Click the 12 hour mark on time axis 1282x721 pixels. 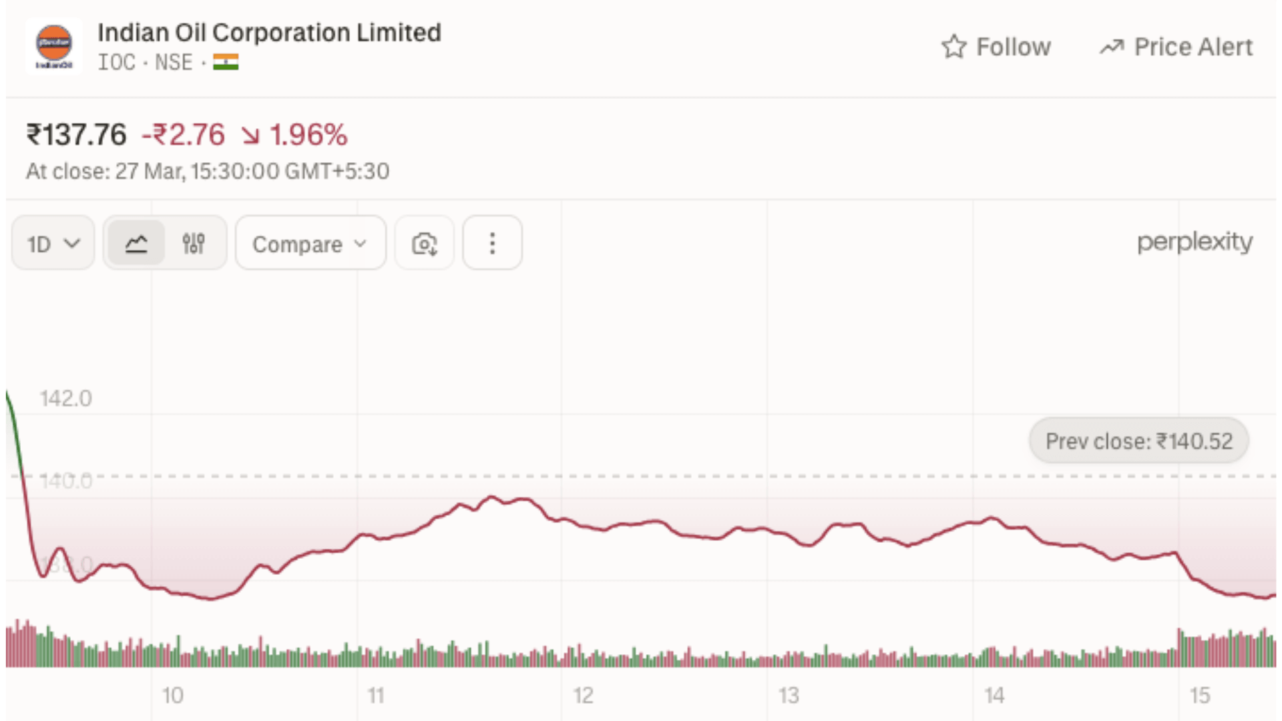point(583,696)
